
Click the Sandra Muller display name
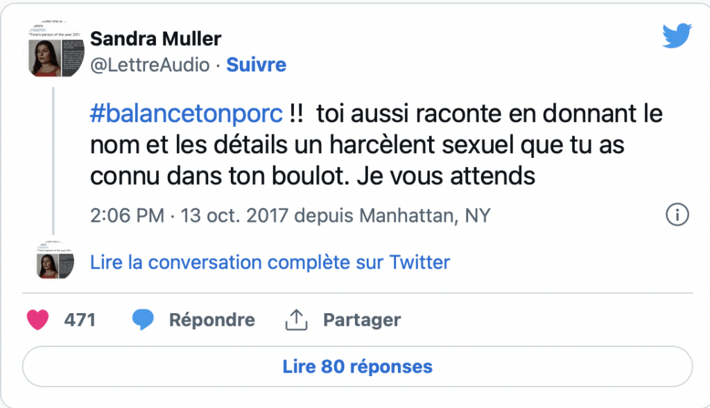tap(156, 39)
